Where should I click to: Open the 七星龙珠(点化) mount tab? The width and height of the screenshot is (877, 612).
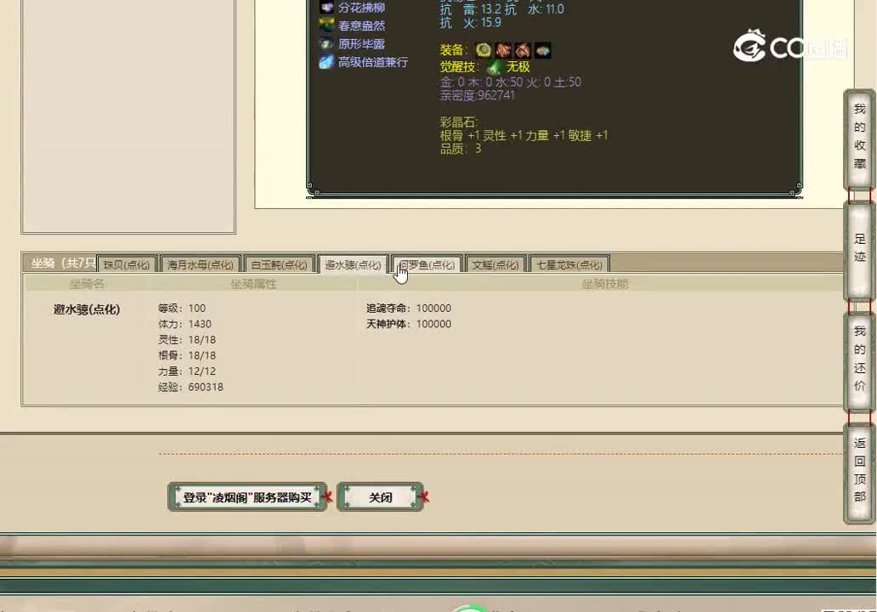pyautogui.click(x=569, y=264)
